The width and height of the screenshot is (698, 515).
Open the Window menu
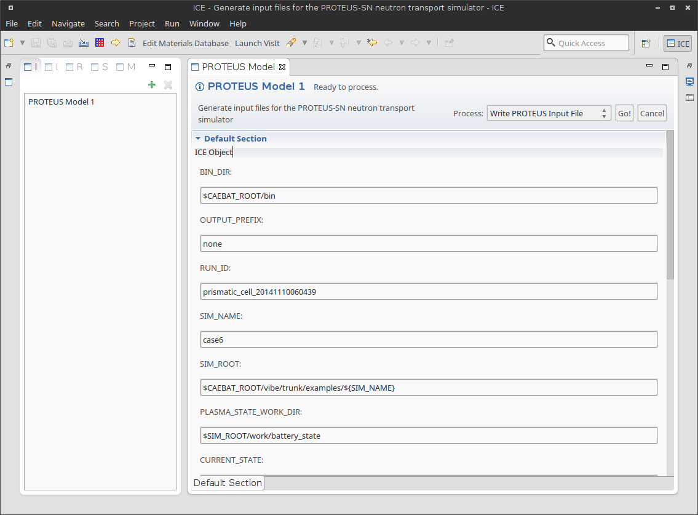[x=204, y=23]
